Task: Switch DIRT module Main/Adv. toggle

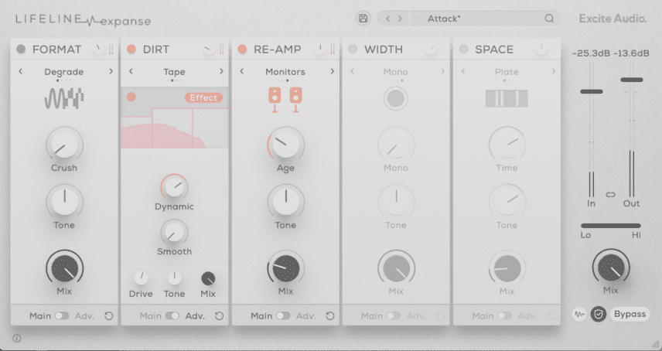Action: coord(172,315)
